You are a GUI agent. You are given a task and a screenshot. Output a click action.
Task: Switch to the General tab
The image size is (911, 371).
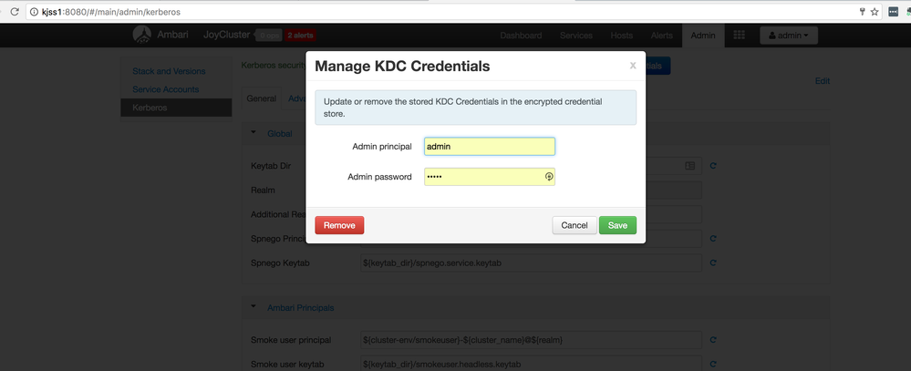point(262,98)
